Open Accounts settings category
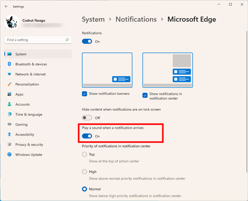Image resolution: width=248 pixels, height=201 pixels. click(38, 104)
